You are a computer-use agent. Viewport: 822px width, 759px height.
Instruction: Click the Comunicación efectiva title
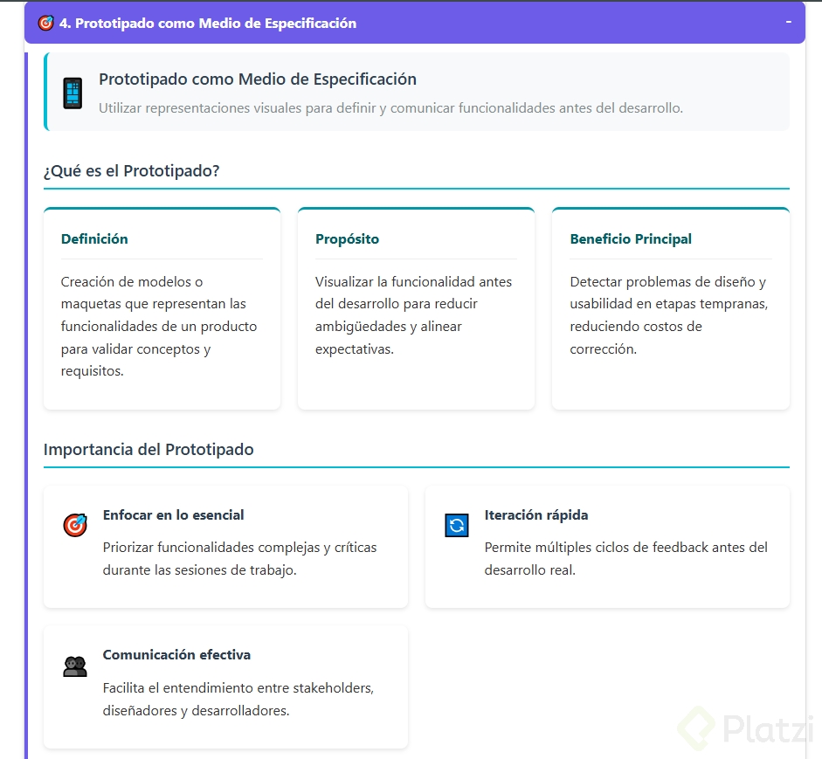click(x=176, y=655)
